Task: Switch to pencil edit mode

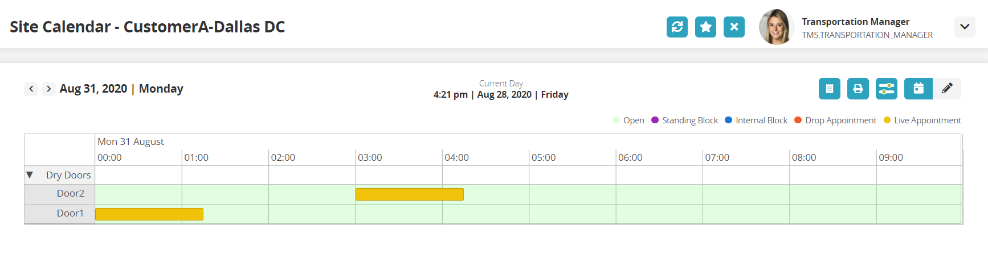Action: click(947, 89)
